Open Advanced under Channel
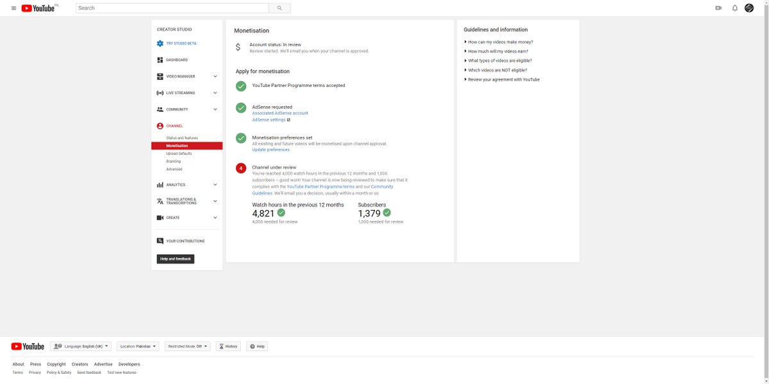769x384 pixels. click(x=174, y=169)
